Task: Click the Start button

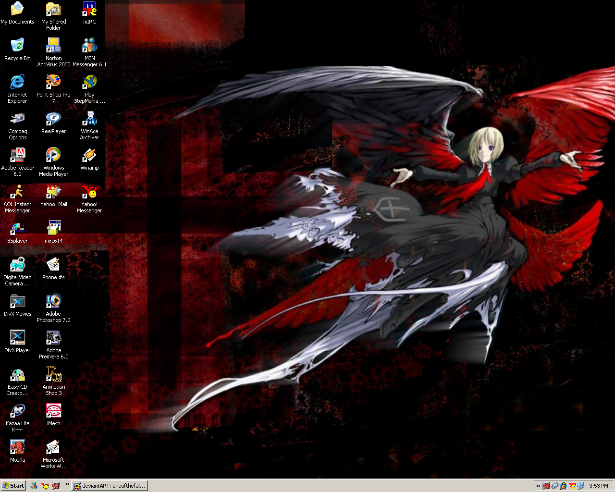Action: point(13,486)
